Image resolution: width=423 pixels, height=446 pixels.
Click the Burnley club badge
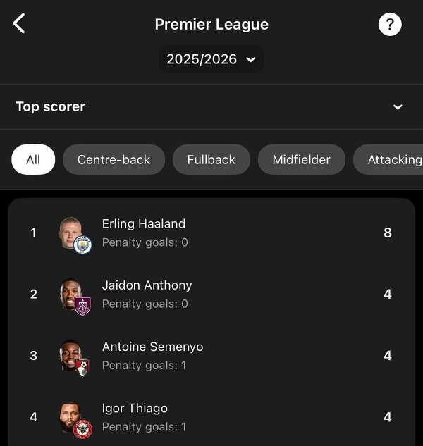pyautogui.click(x=82, y=306)
